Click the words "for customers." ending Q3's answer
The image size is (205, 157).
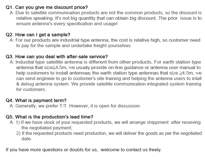click(x=31, y=90)
